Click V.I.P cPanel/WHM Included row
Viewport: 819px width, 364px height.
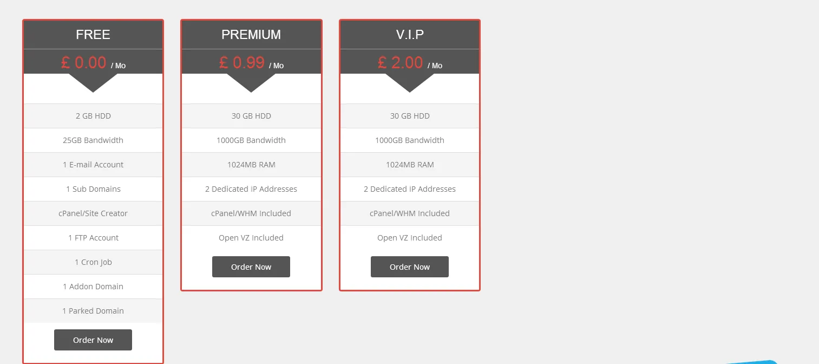410,213
